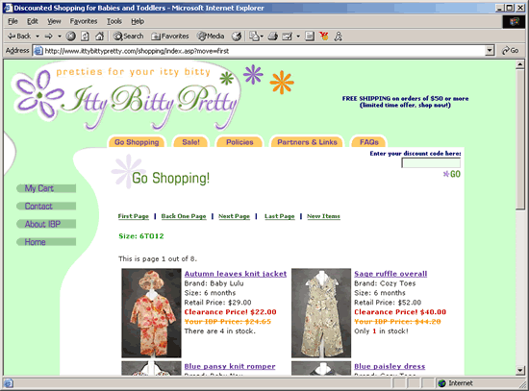Image resolution: width=529 pixels, height=391 pixels.
Task: Click the FREE SHIPPING offer text
Action: [405, 102]
